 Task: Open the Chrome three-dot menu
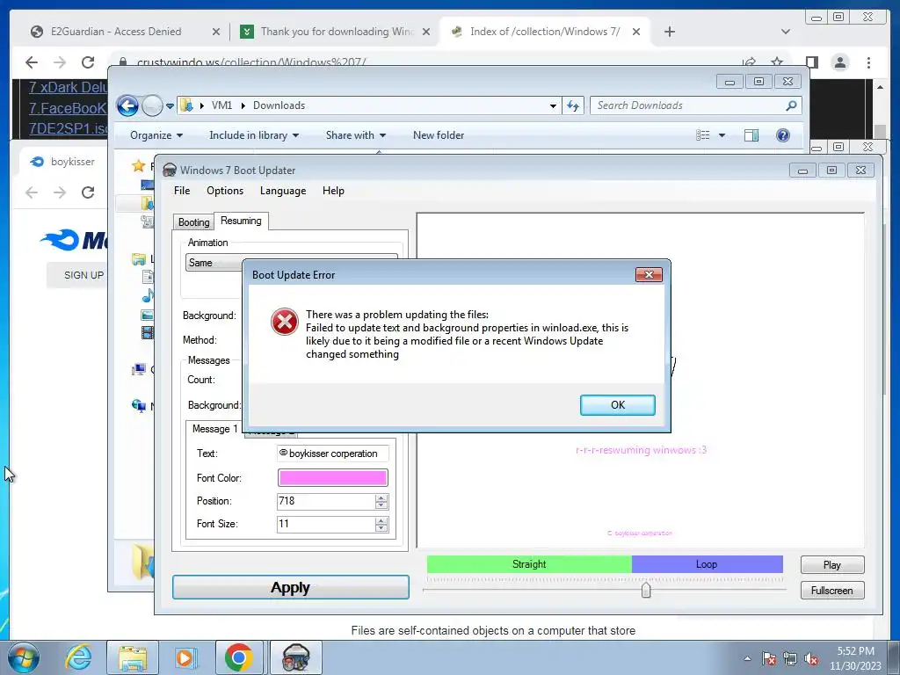[869, 62]
